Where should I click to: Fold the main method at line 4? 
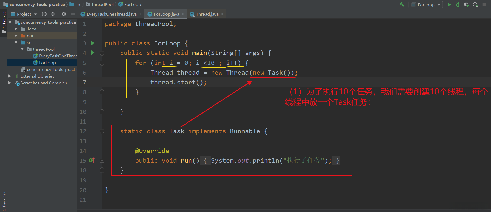[102, 53]
